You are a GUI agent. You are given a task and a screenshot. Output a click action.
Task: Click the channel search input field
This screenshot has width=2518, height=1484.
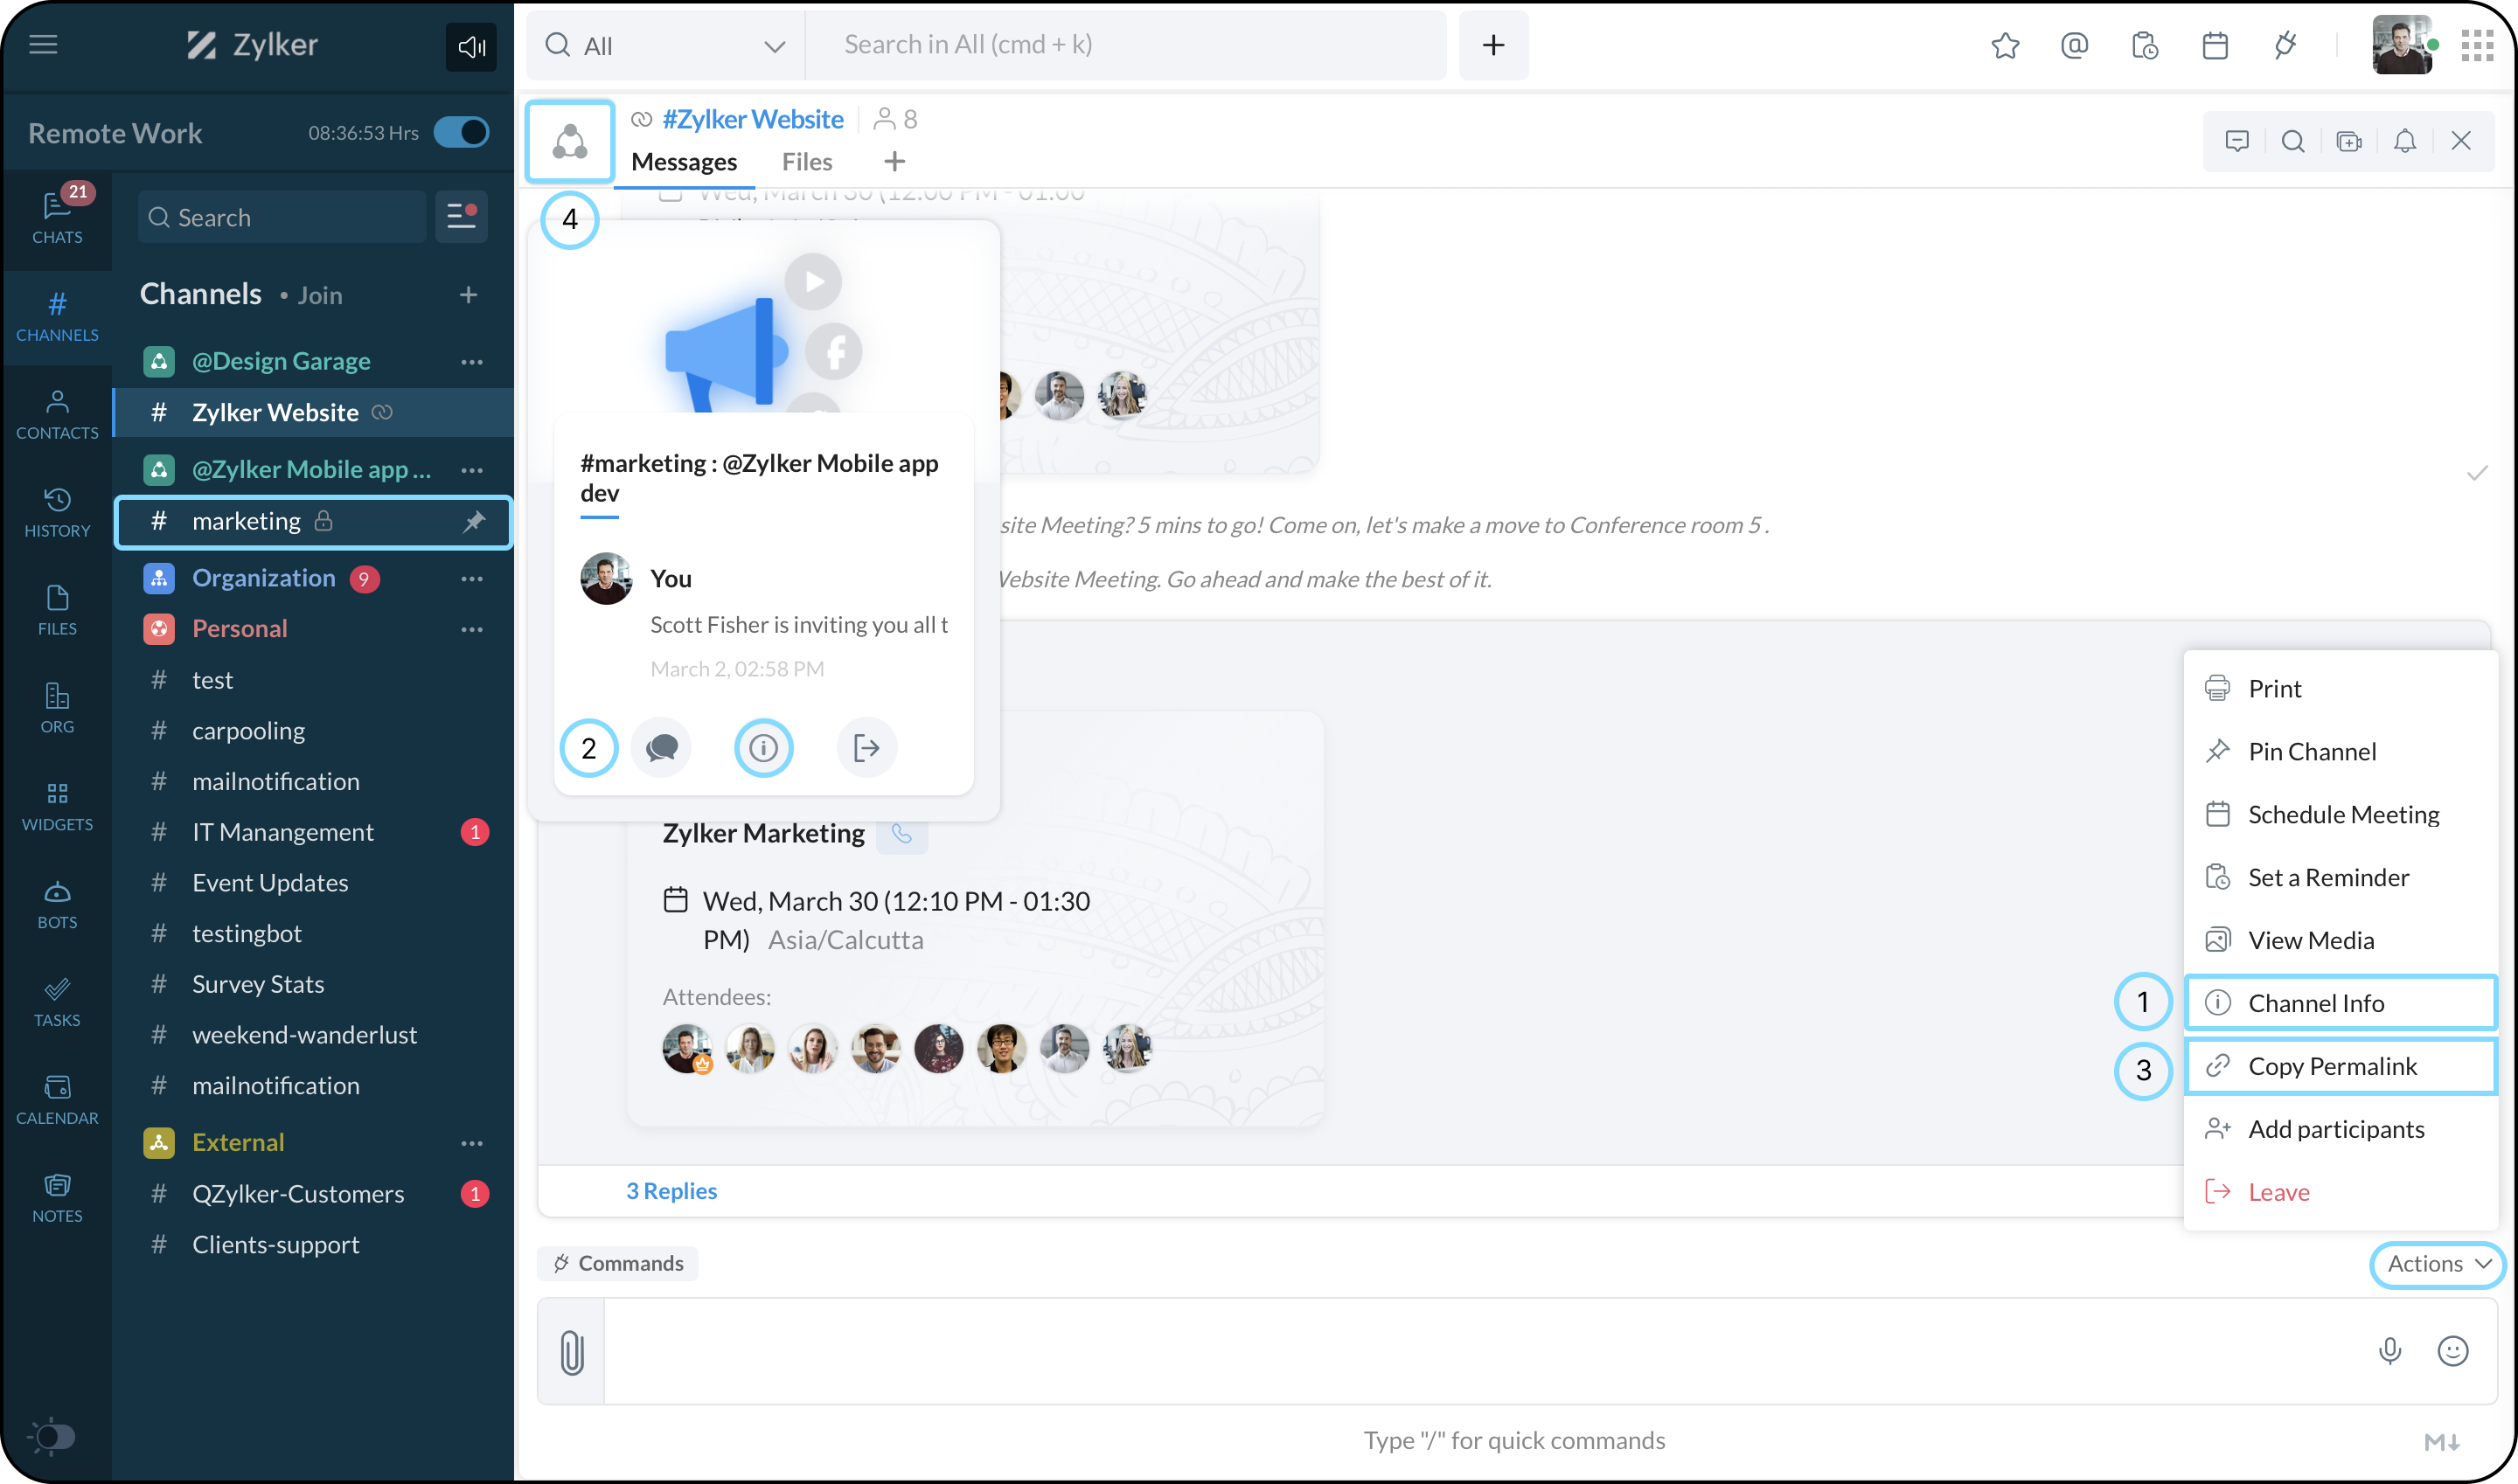[x=284, y=217]
